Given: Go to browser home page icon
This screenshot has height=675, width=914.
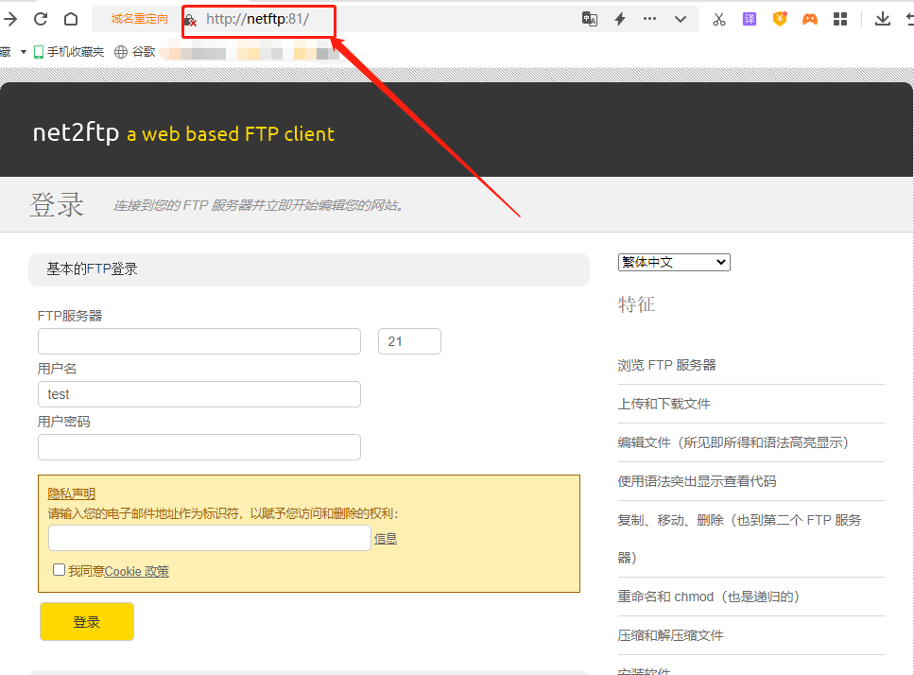Looking at the screenshot, I should tap(71, 19).
